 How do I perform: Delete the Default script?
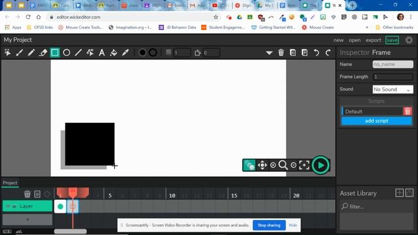(408, 112)
